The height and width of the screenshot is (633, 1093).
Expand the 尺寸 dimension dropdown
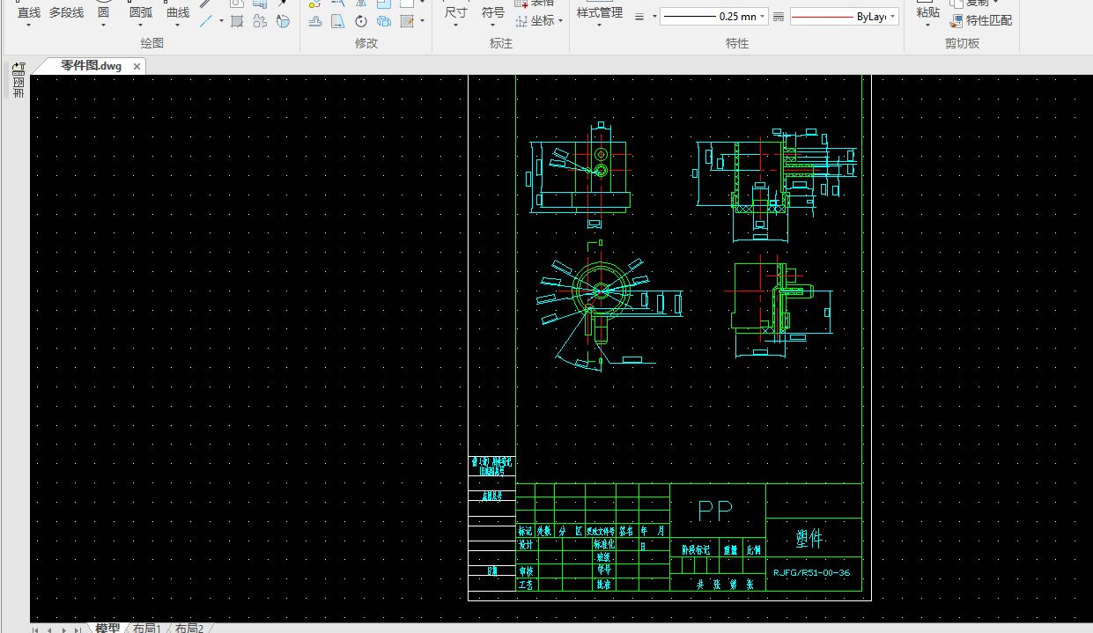[455, 26]
